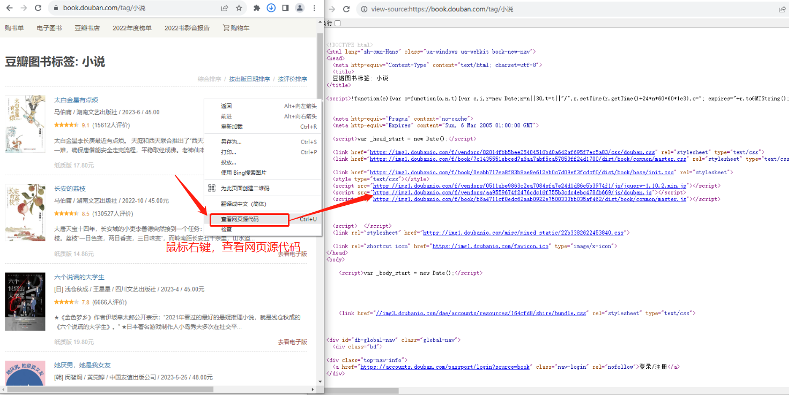This screenshot has height=395, width=794.
Task: Toggle the browser side panel icon
Action: 285,8
